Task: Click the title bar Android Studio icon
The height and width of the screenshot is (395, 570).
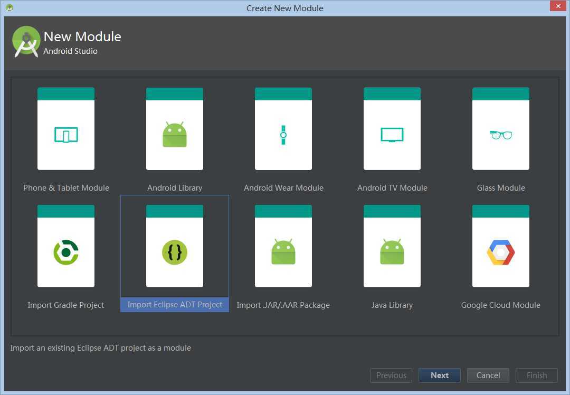Action: 9,7
